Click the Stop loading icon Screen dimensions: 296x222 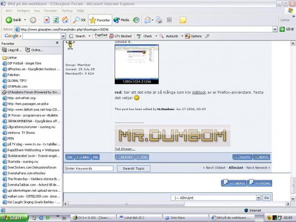(47, 20)
